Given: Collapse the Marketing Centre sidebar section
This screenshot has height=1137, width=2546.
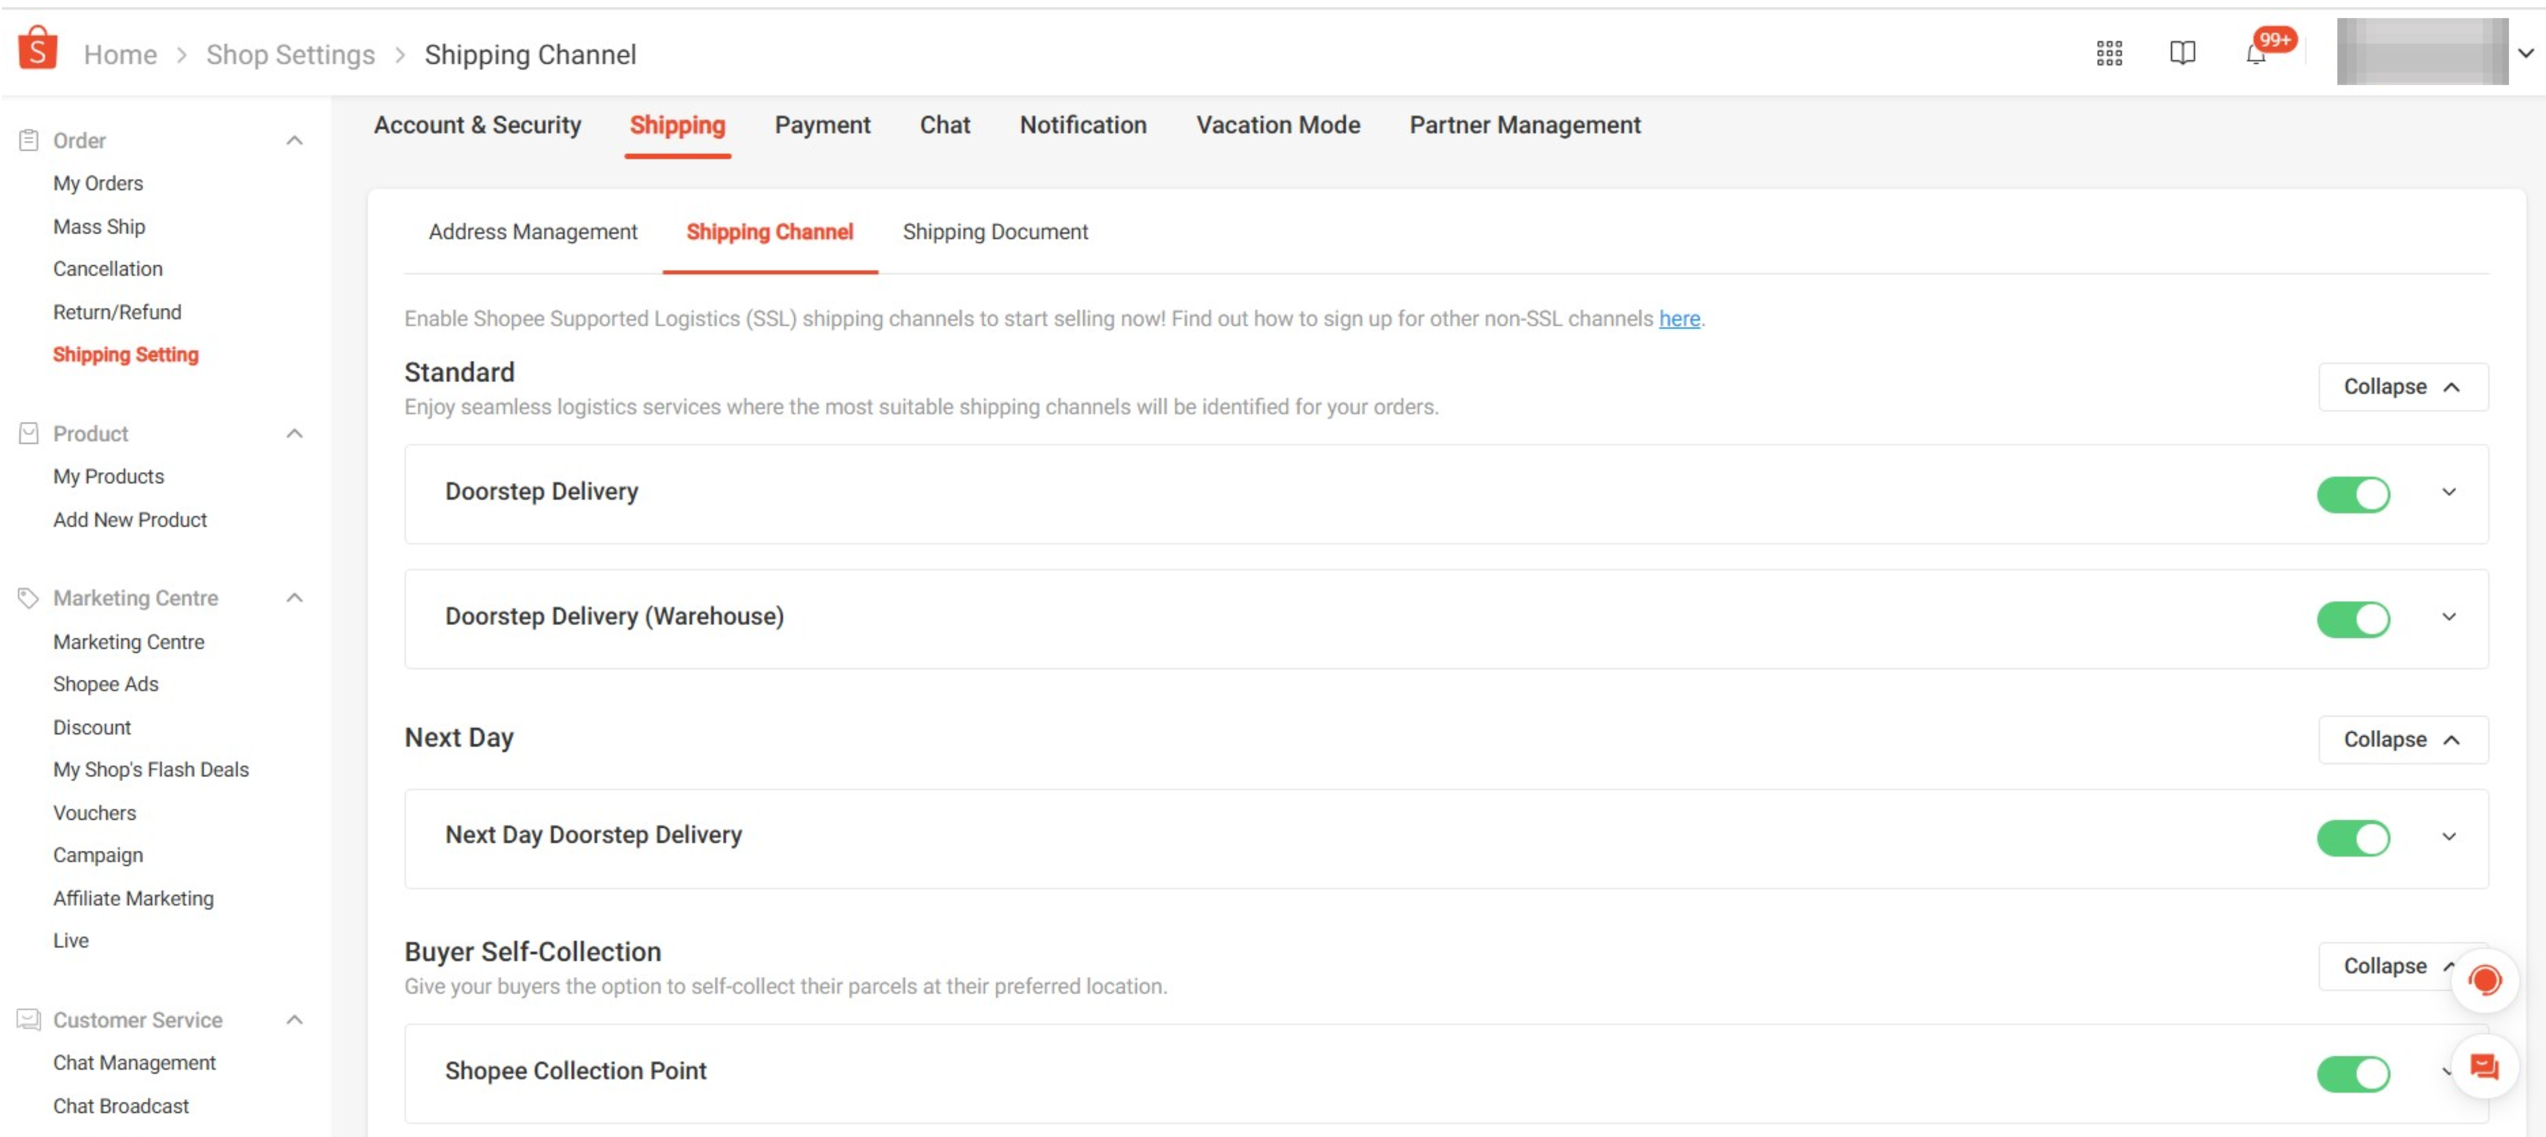Looking at the screenshot, I should coord(294,597).
